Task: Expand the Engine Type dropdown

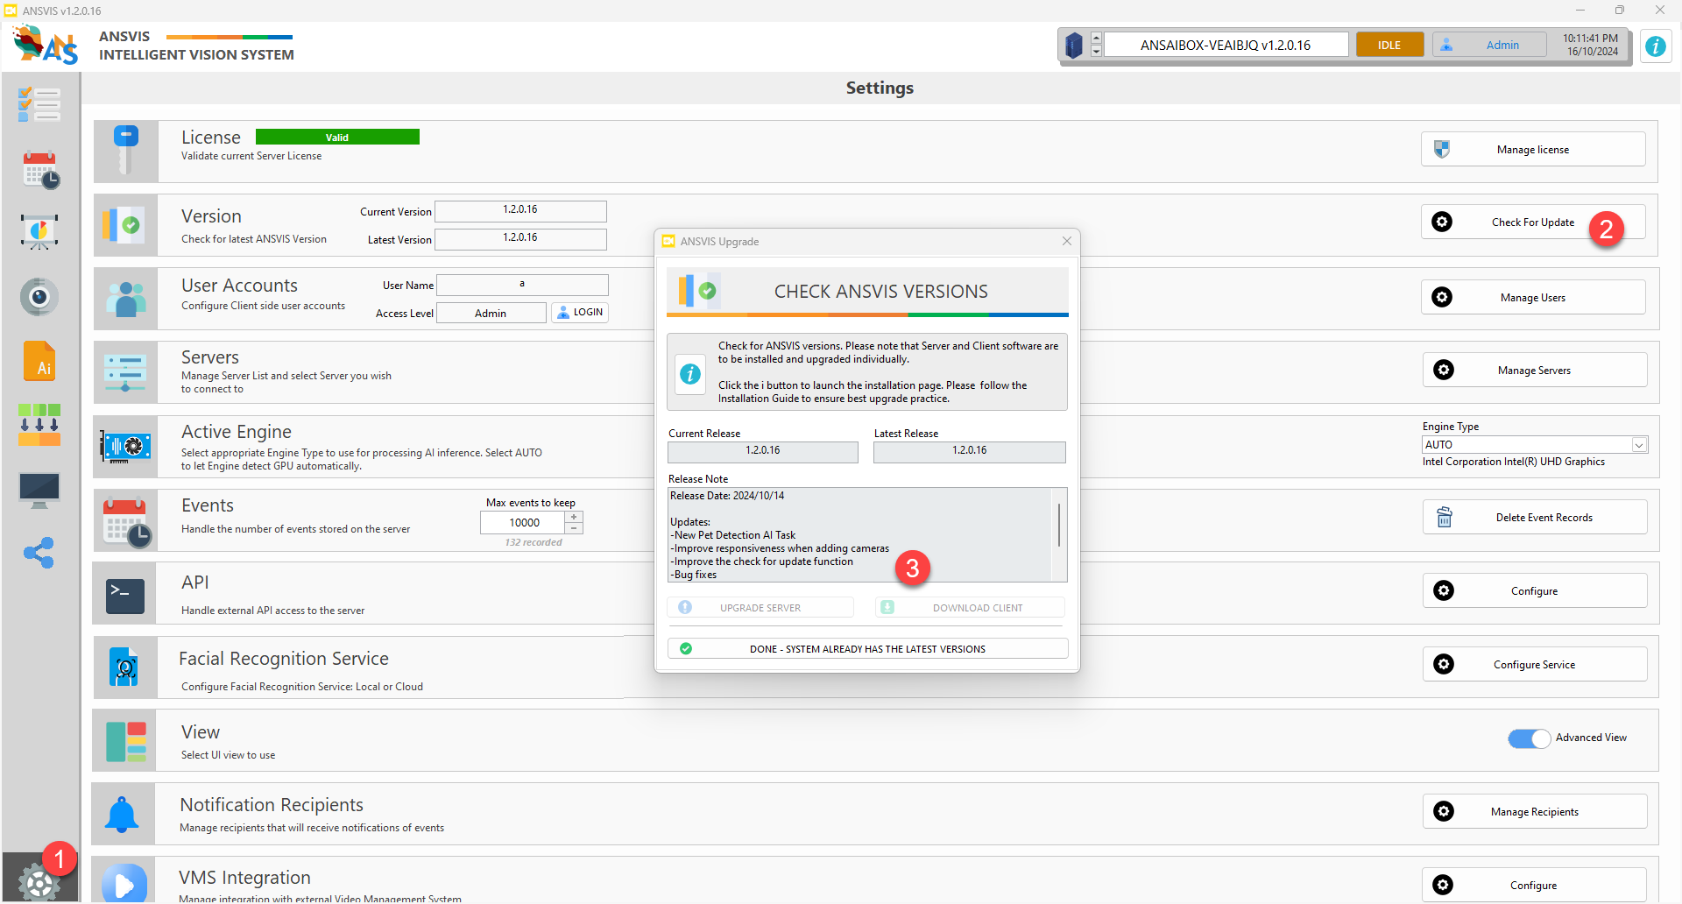Action: (x=1638, y=445)
